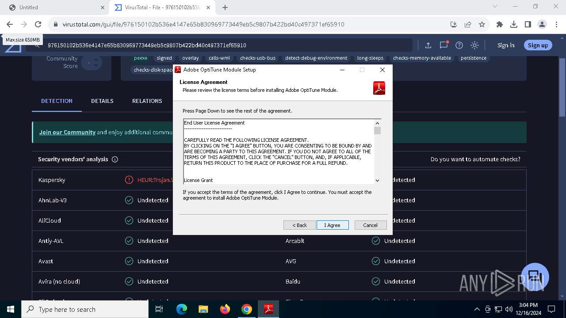Screen dimensions: 566x318
Task: Click the persistence tag
Action: pyautogui.click(x=474, y=58)
